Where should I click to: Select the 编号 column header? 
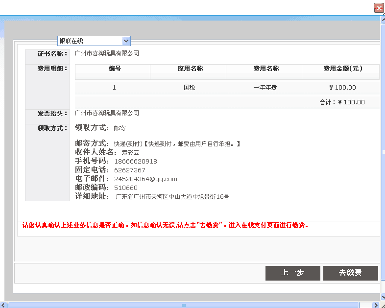pos(114,69)
